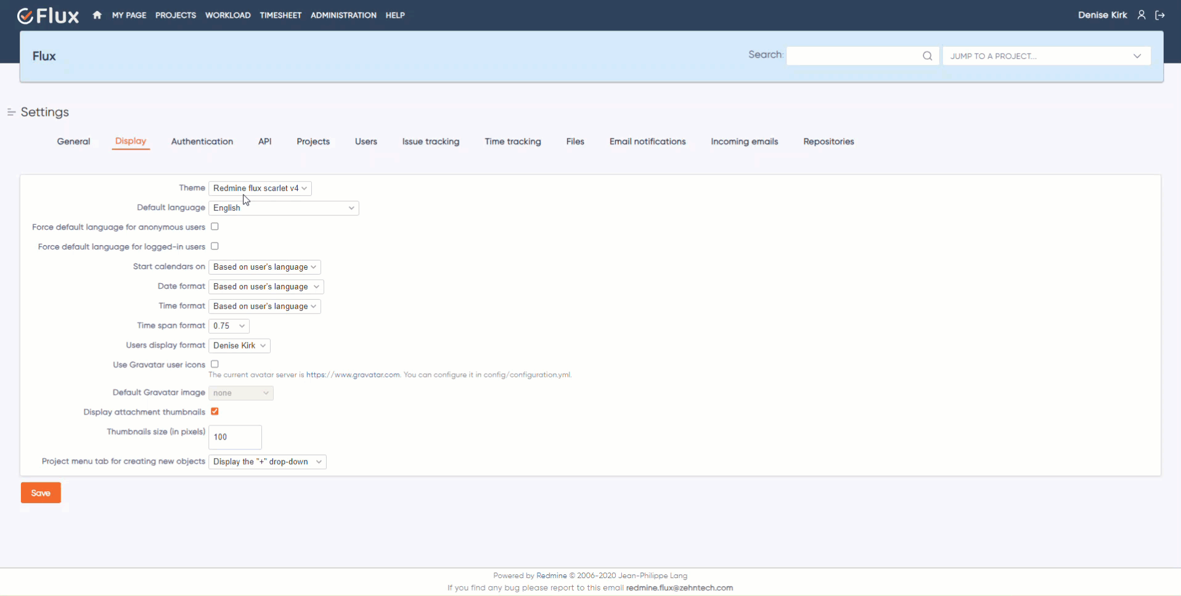Click the sign out icon
The height and width of the screenshot is (596, 1181).
click(x=1160, y=15)
